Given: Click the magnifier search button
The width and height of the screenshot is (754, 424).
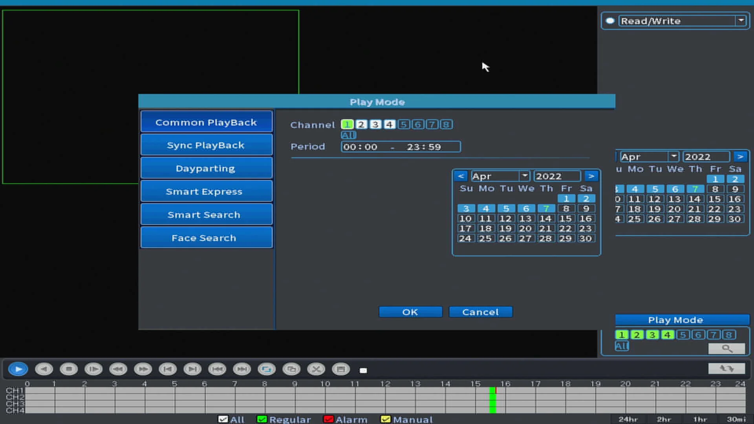Looking at the screenshot, I should pos(727,348).
